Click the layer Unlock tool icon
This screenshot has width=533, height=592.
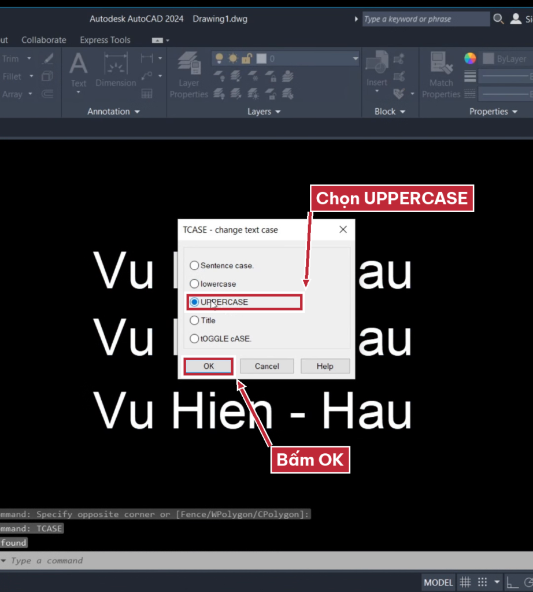point(271,94)
